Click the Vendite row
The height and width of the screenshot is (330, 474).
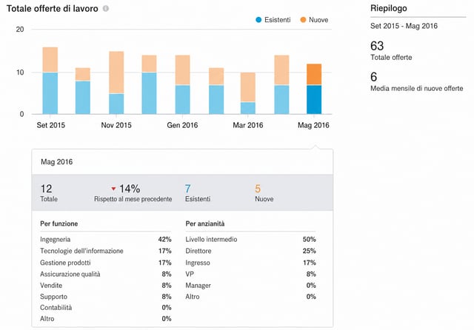pos(105,286)
